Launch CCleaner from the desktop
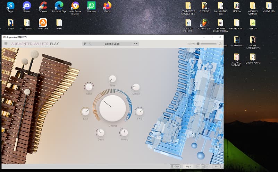Screen dimensions: 278x172 tap(43, 7)
